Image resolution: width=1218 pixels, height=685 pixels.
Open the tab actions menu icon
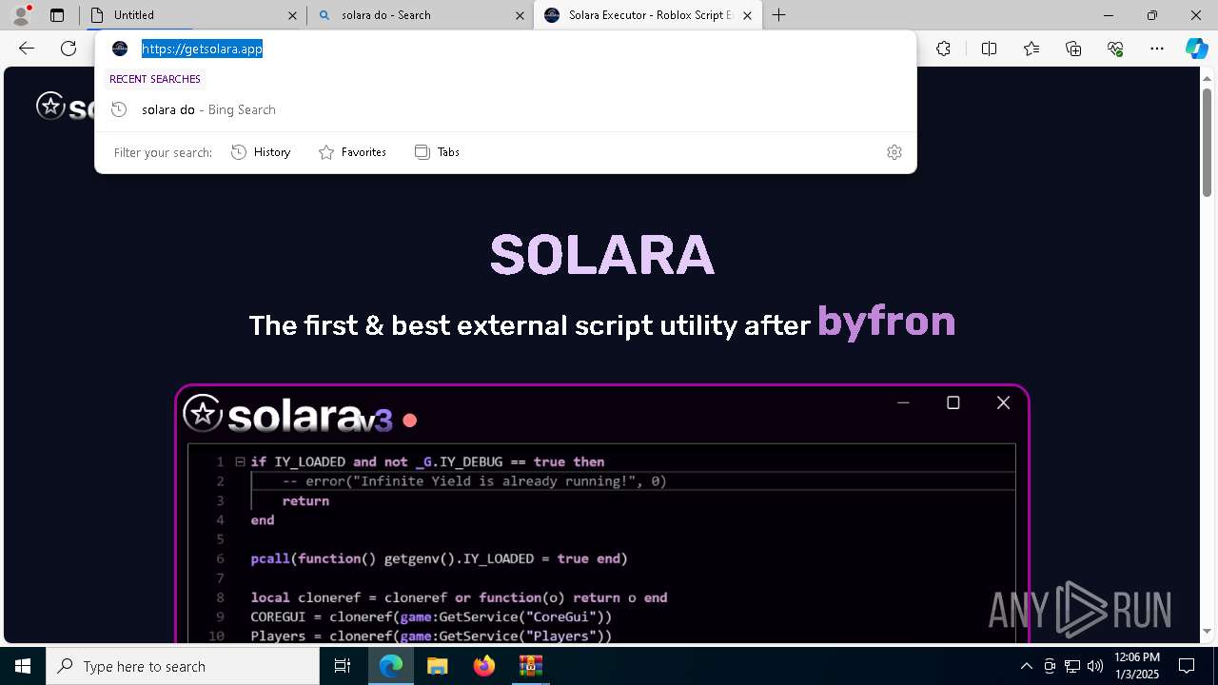pyautogui.click(x=57, y=15)
